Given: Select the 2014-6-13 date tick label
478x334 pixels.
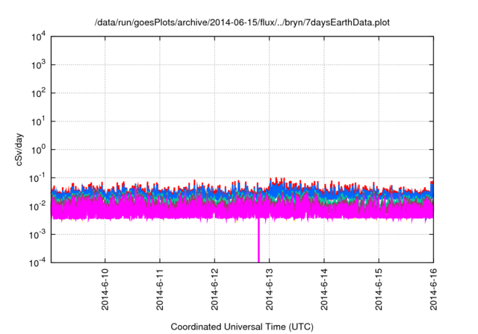Looking at the screenshot, I should click(x=269, y=289).
